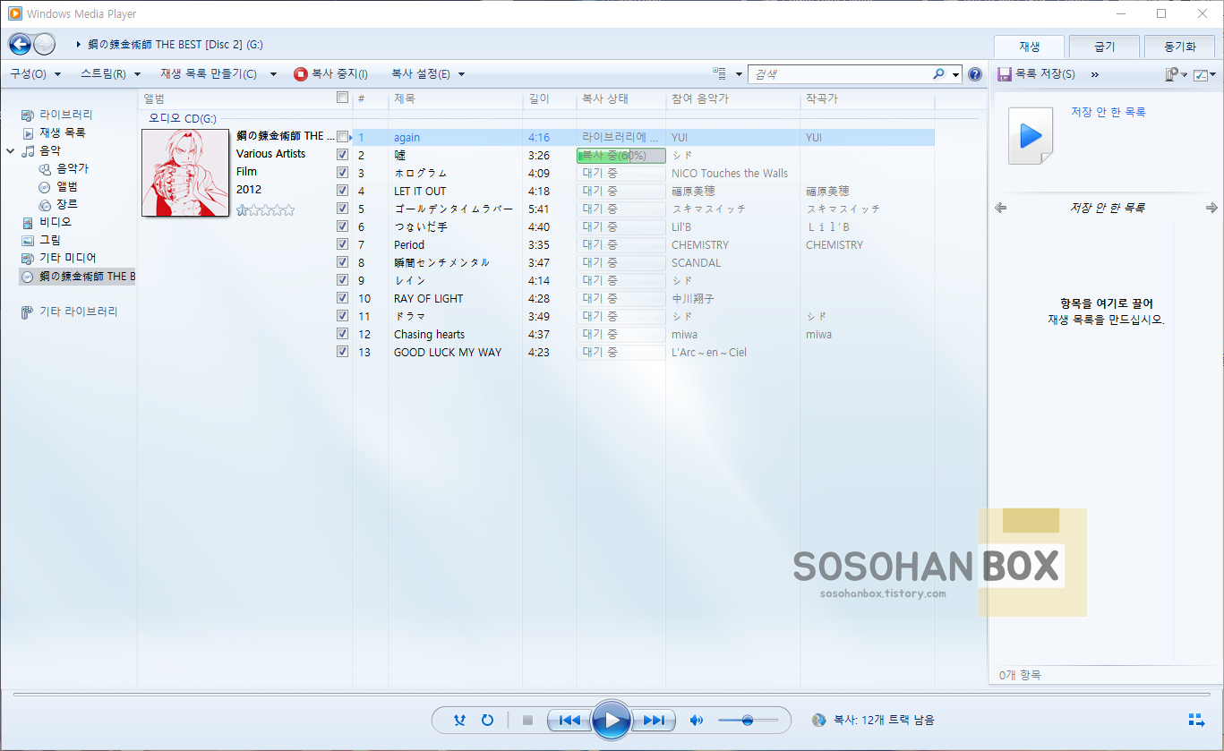Open the 스트림(R) dropdown menu
Viewport: 1224px width, 751px height.
[x=110, y=74]
